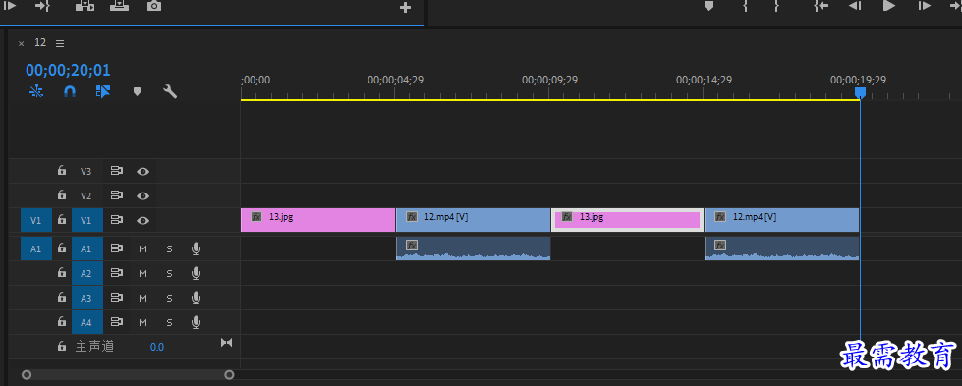The image size is (962, 386).
Task: Mute audio track A2
Action: (142, 274)
